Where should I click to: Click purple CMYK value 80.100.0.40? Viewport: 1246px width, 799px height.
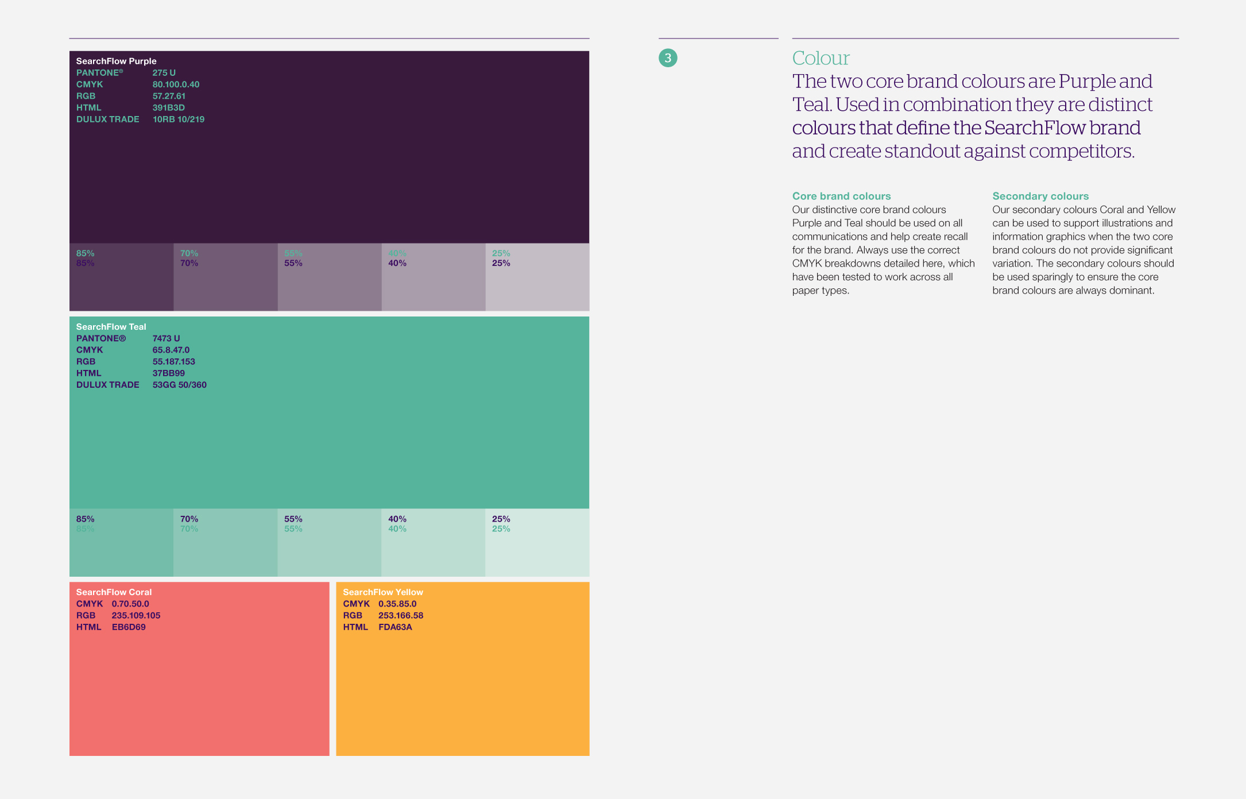(176, 84)
